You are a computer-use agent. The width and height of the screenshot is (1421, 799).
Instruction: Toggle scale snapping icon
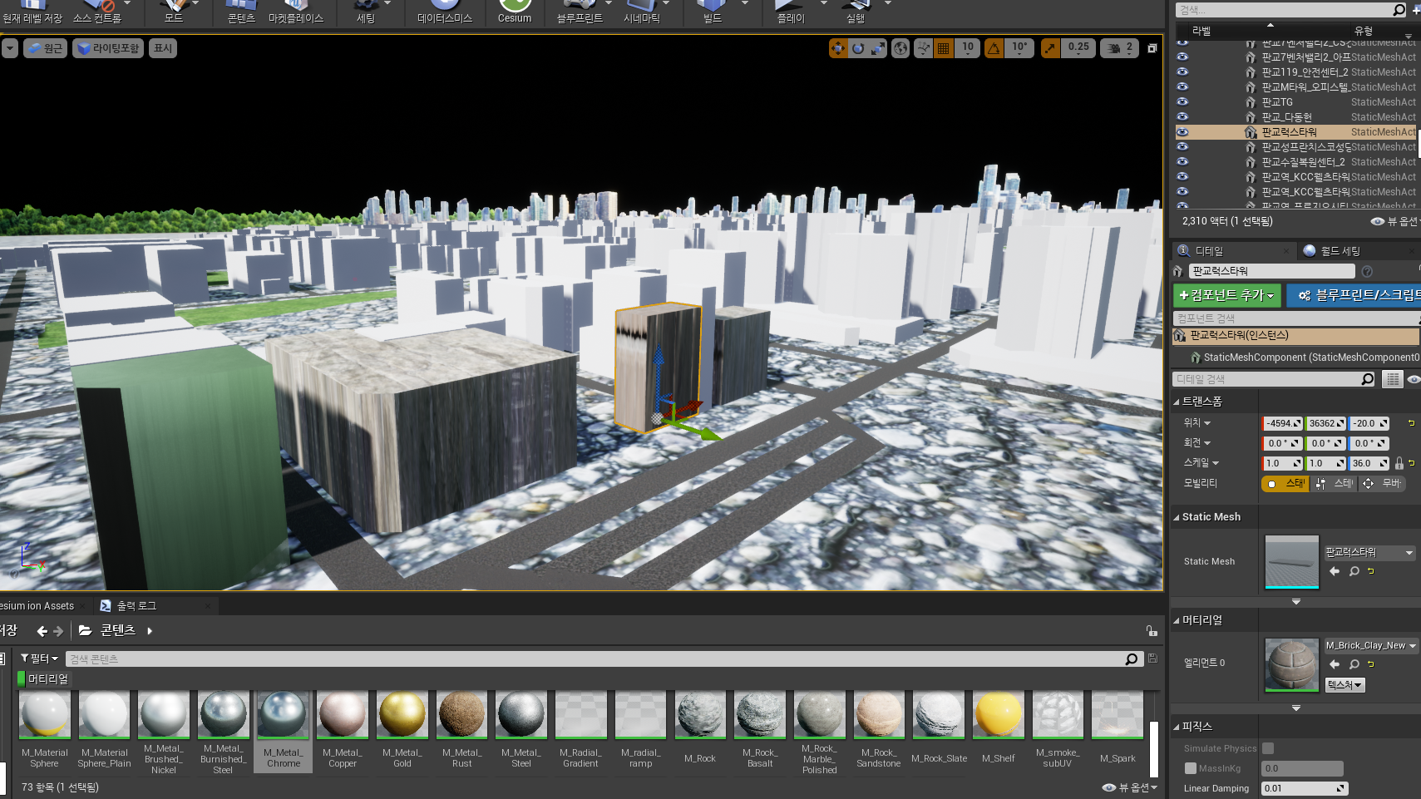click(x=1050, y=48)
